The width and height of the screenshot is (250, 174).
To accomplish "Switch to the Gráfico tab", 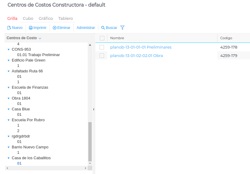I will click(46, 18).
